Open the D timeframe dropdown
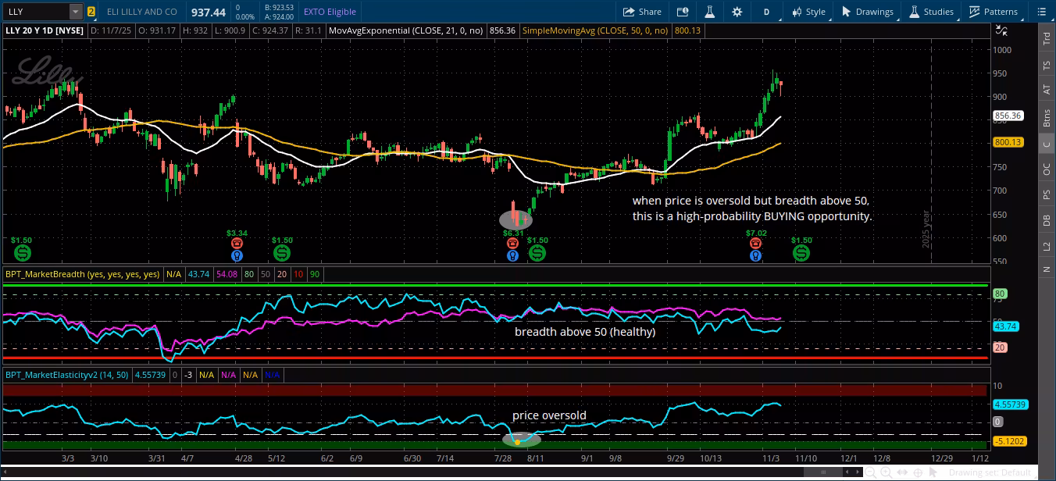Screen dimensions: 1056x481 coord(766,12)
